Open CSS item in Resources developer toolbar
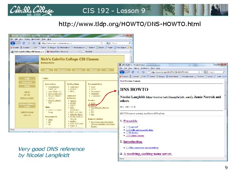The height and width of the screenshot is (176, 235). [x=34, y=48]
